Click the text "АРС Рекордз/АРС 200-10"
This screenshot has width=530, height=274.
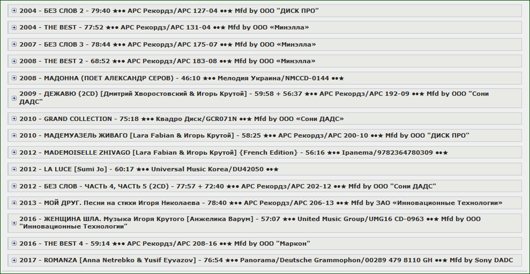point(323,136)
